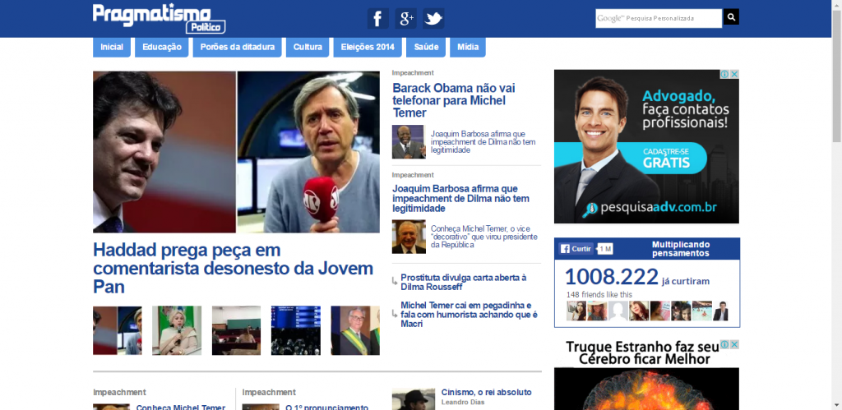
Task: Open the lower 'Conheça Michel Temer' article link
Action: (x=180, y=408)
